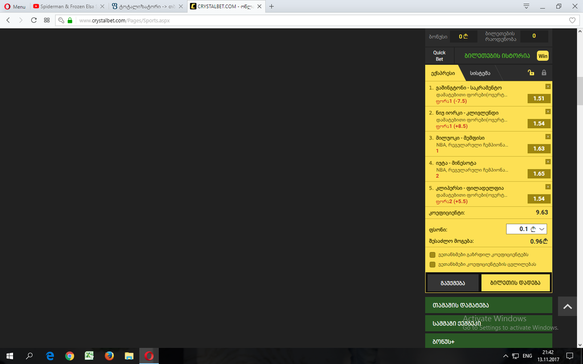583x364 pixels.
Task: Click the სამმაგი ექსპრესი green button
Action: pyautogui.click(x=488, y=323)
